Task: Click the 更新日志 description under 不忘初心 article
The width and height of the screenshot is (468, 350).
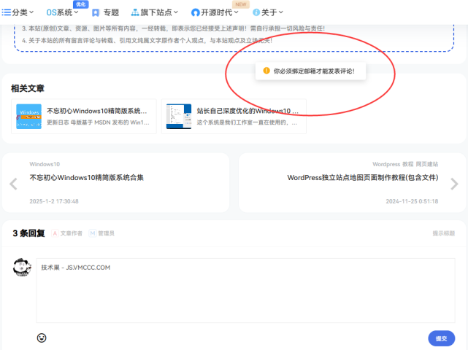Action: pyautogui.click(x=98, y=122)
